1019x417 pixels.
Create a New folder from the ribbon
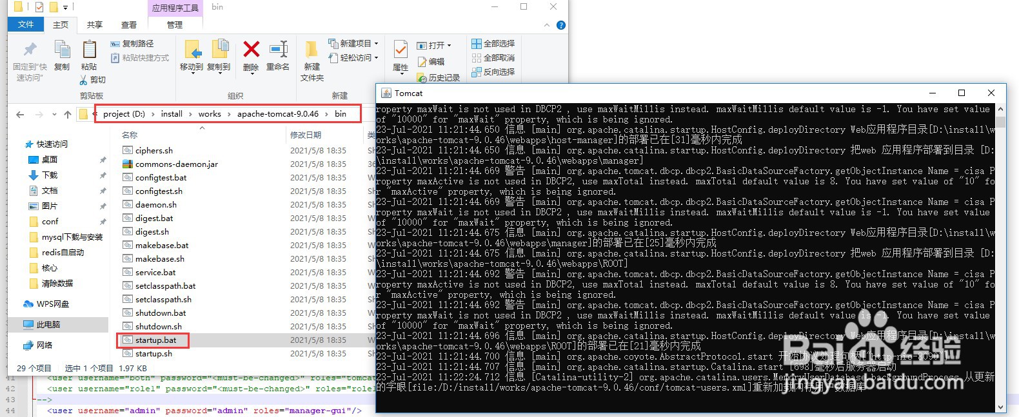click(x=312, y=61)
